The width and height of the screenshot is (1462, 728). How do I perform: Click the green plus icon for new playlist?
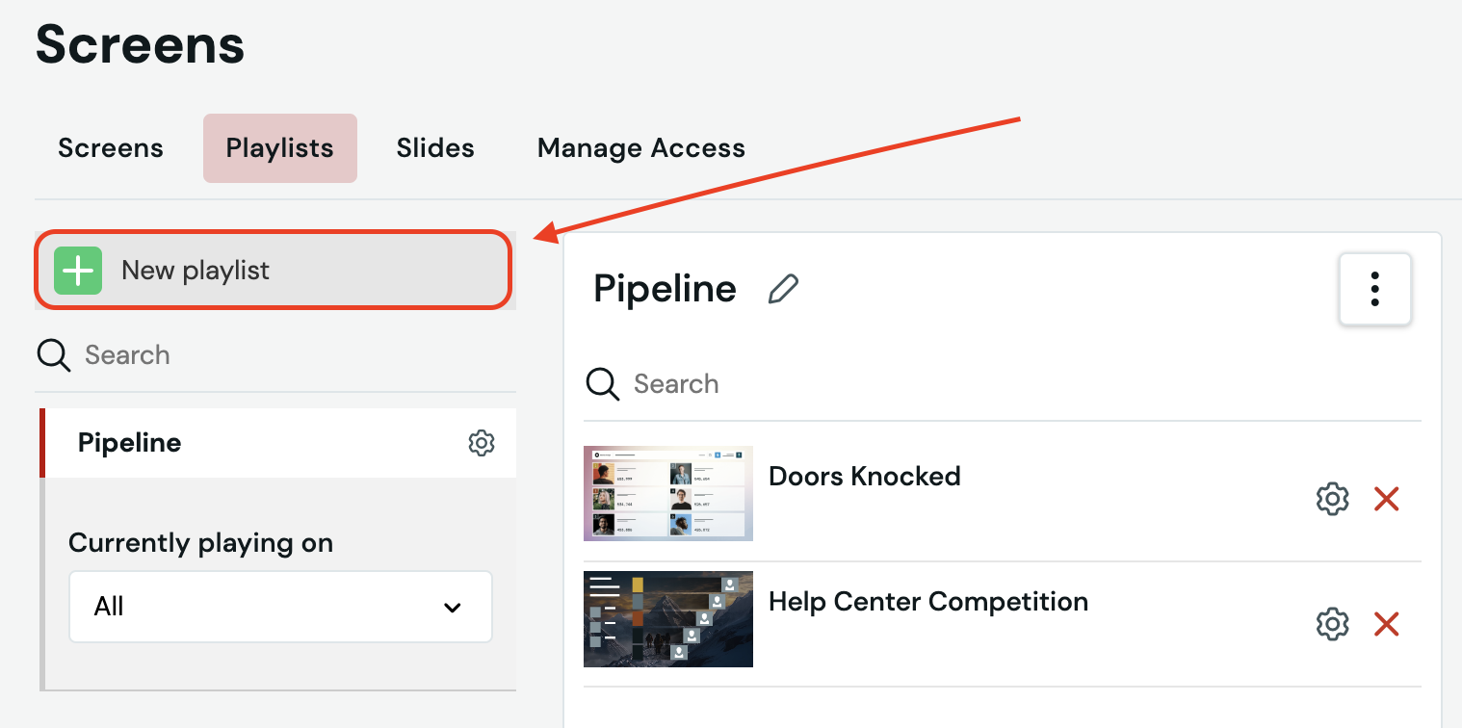coord(78,271)
